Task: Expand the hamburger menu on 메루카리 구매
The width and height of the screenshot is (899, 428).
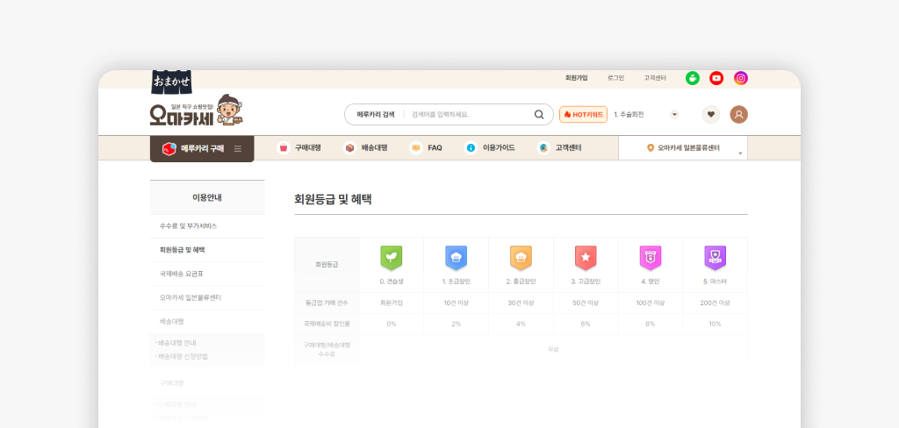Action: [238, 149]
